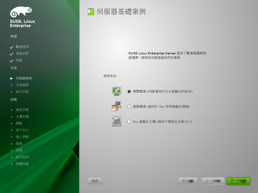
Task: Click the 時區 step in sidebar
Action: tap(19, 60)
